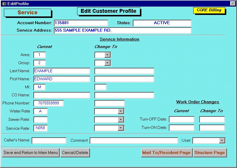237x168 pixels.
Task: Click the Account Number field 135801
Action: coord(81,23)
